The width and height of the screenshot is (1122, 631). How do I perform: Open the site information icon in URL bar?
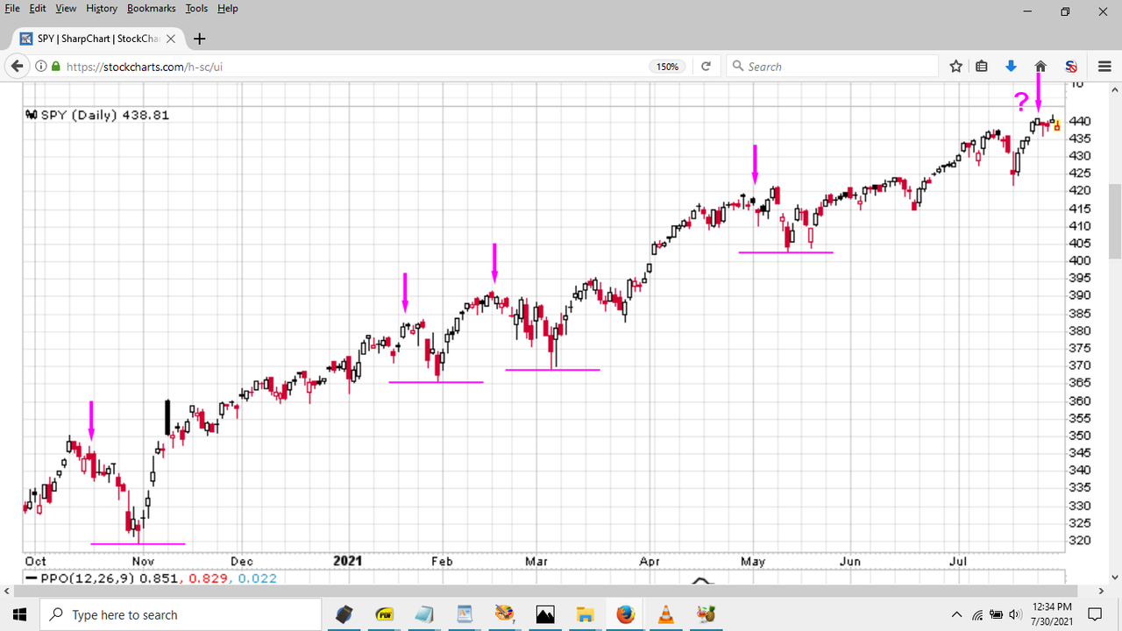41,67
